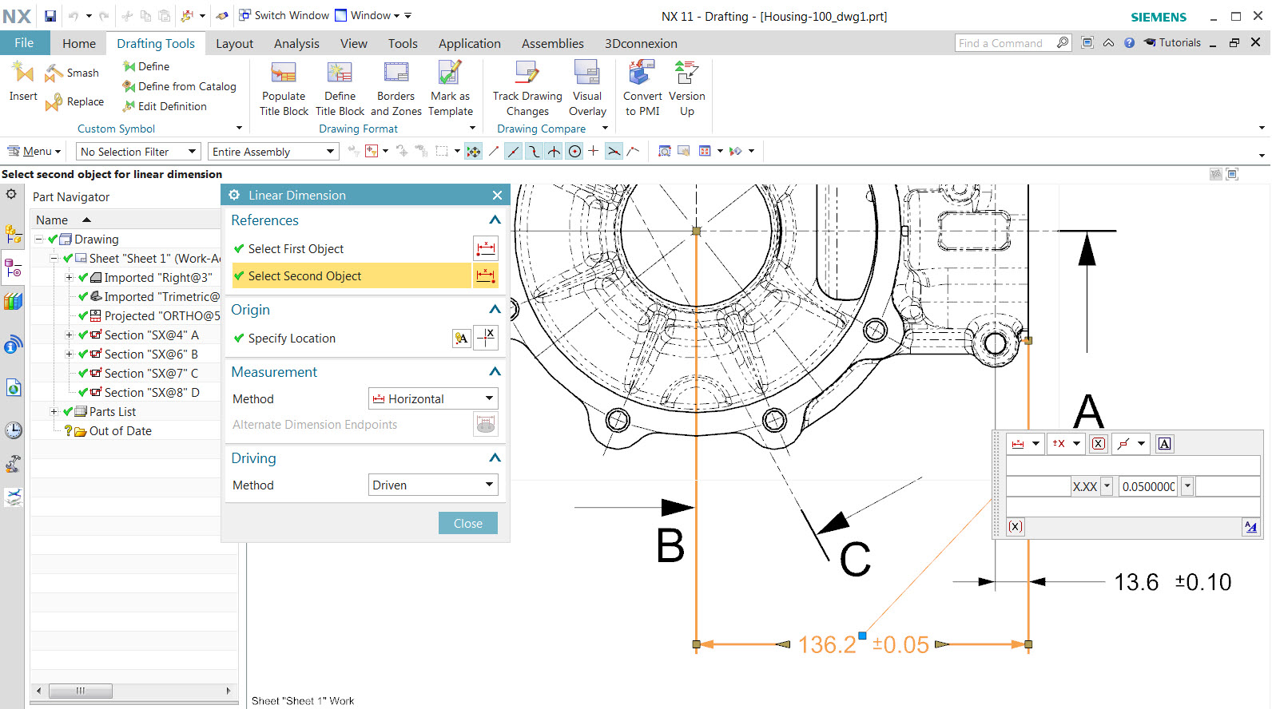Toggle the Parts List checkmark

coord(68,411)
